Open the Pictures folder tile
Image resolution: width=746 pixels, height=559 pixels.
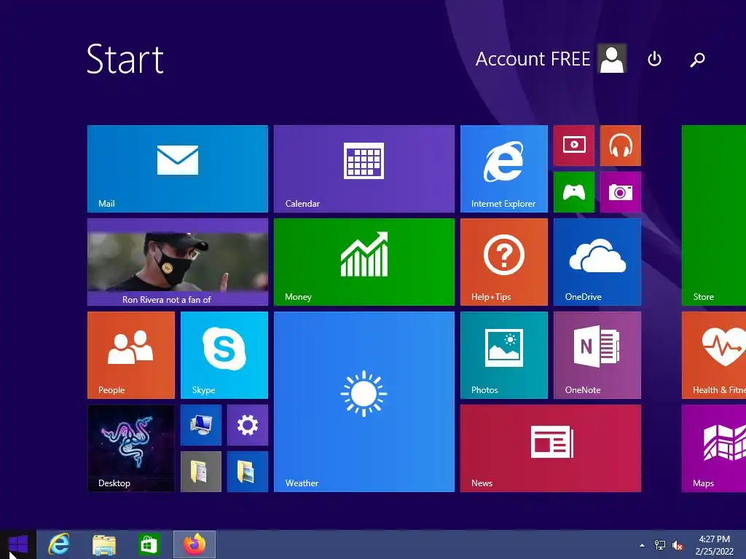[x=248, y=472]
